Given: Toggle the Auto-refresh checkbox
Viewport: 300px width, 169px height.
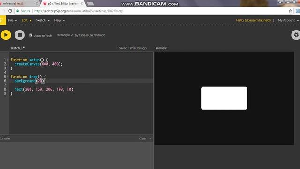Looking at the screenshot, I should (30, 35).
